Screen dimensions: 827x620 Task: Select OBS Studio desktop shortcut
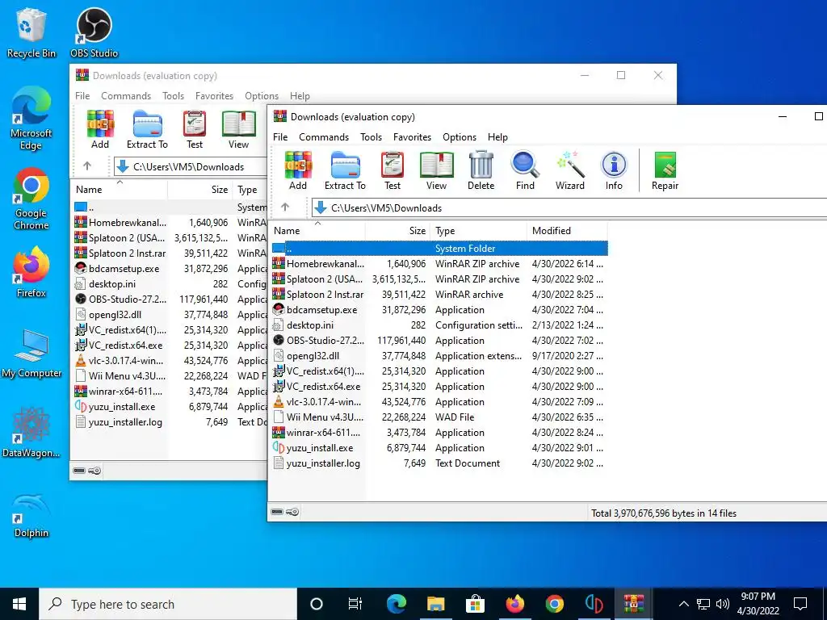coord(94,32)
